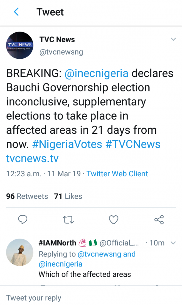Open #IAMNorth user avatar
This screenshot has width=182, height=305.
coord(20,252)
